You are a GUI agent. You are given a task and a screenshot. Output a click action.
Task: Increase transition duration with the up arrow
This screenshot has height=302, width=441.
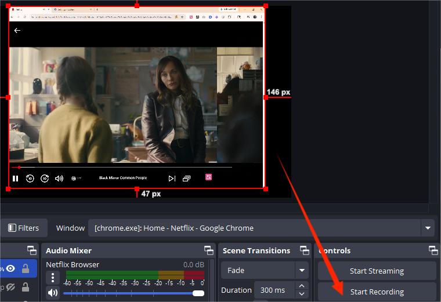(302, 286)
